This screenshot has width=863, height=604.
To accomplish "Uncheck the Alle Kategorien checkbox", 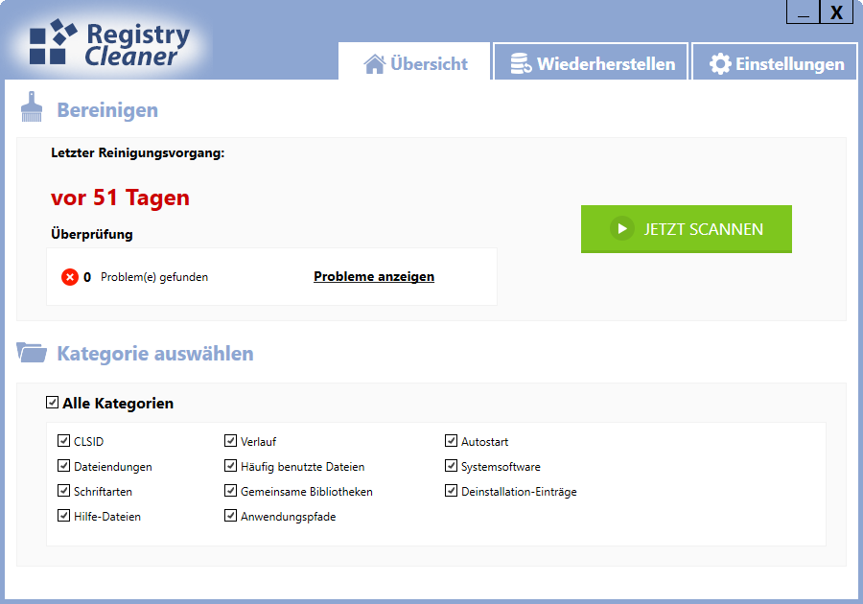I will tap(53, 403).
